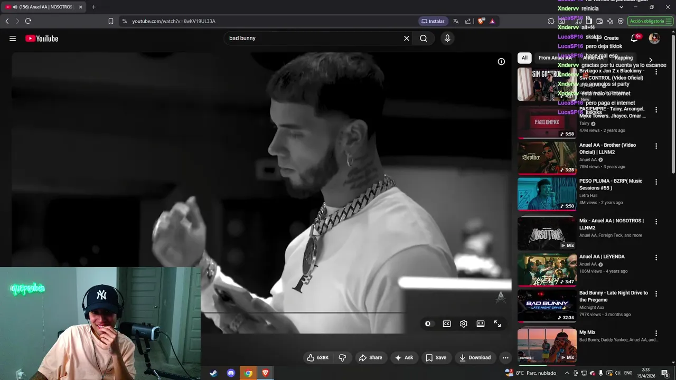Open Brave Leo AI sparkle icon

click(x=610, y=21)
